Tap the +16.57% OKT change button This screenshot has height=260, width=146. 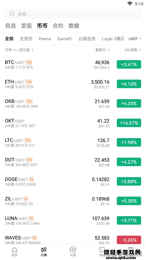pyautogui.click(x=129, y=123)
